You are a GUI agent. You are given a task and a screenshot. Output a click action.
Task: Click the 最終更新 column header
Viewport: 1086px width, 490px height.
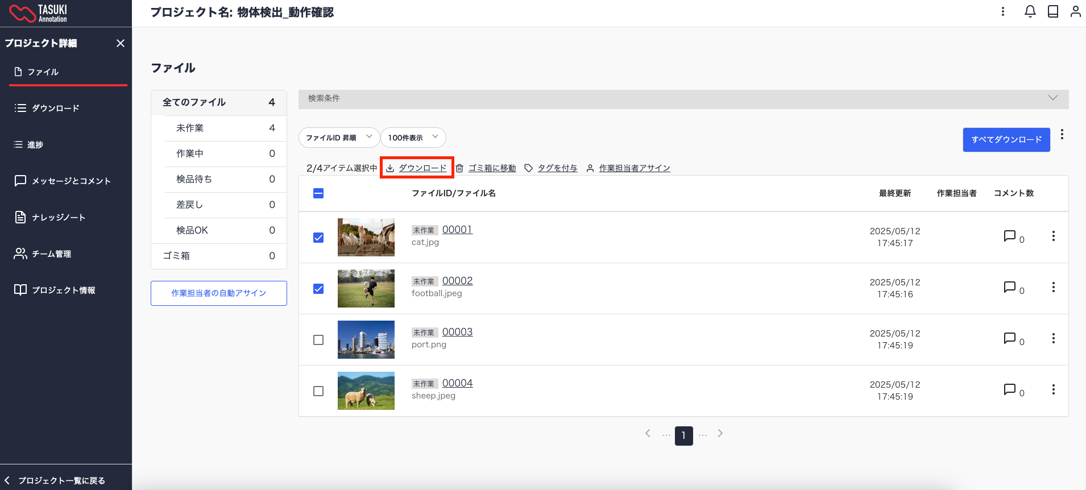click(895, 193)
